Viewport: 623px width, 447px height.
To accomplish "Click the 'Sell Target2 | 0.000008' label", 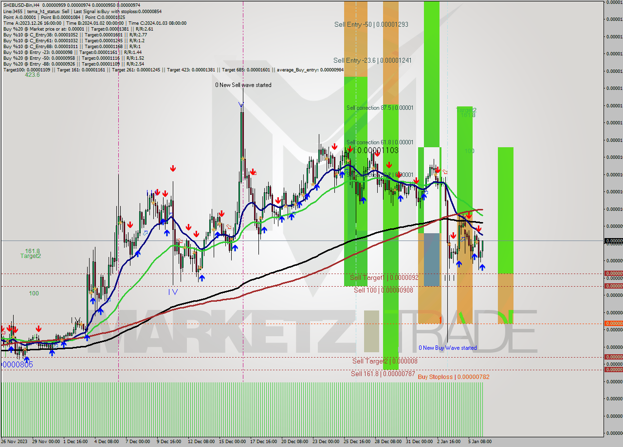I will point(385,361).
